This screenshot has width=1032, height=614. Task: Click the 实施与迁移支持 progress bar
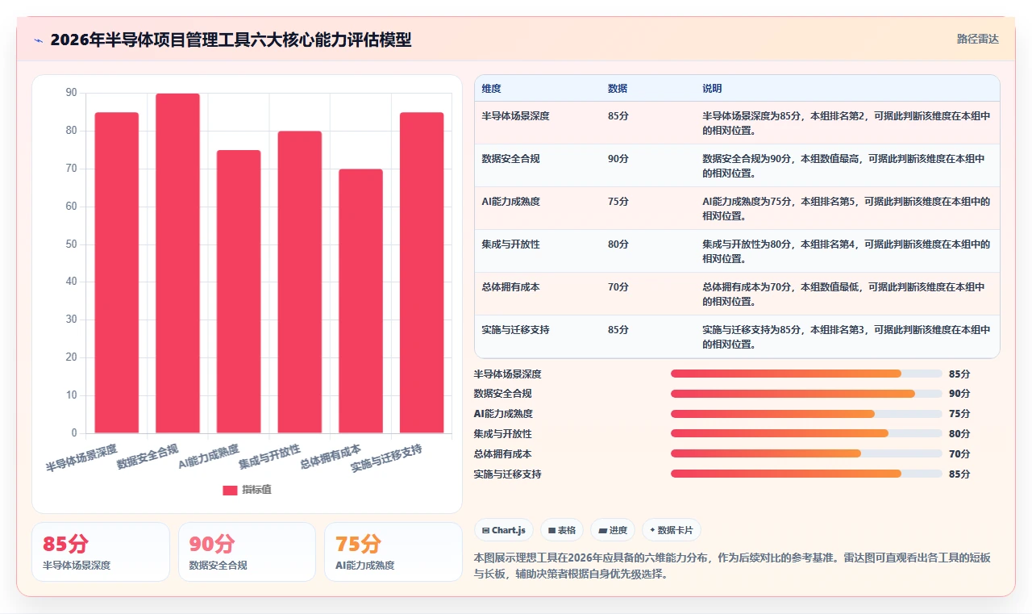pos(806,474)
